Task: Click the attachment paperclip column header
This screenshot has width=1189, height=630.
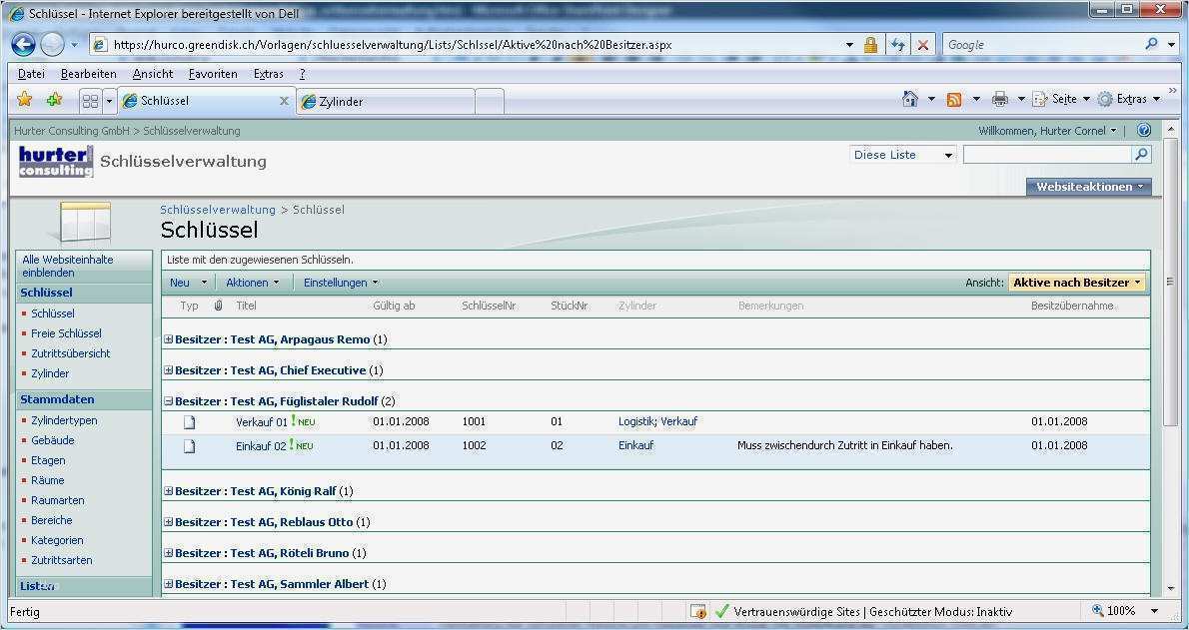Action: point(218,306)
